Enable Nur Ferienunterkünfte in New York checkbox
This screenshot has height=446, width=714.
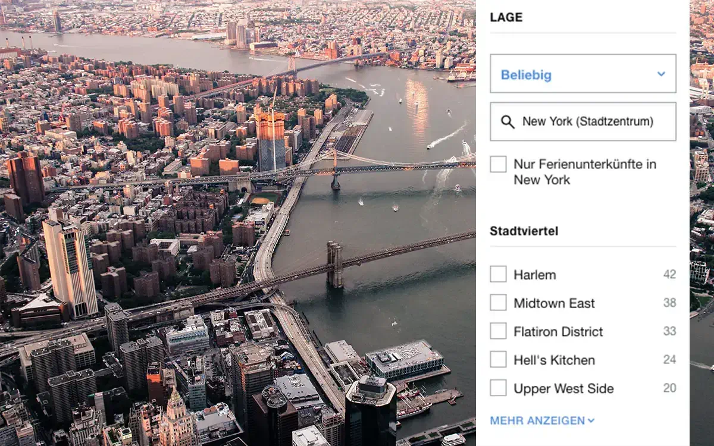(498, 165)
